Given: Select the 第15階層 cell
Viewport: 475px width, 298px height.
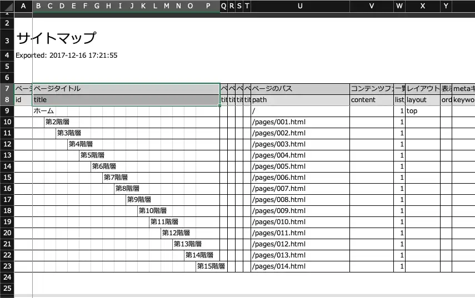Looking at the screenshot, I should 211,266.
